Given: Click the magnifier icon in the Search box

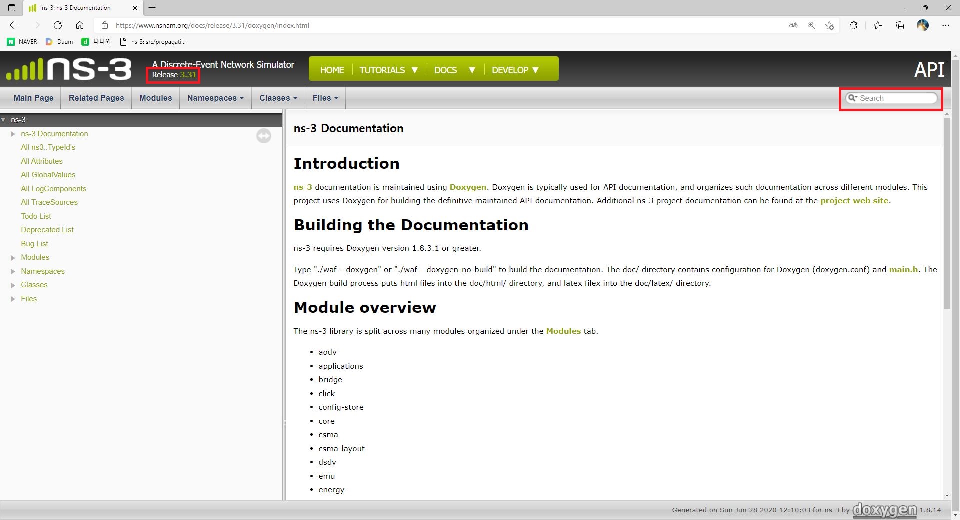Looking at the screenshot, I should click(x=852, y=98).
